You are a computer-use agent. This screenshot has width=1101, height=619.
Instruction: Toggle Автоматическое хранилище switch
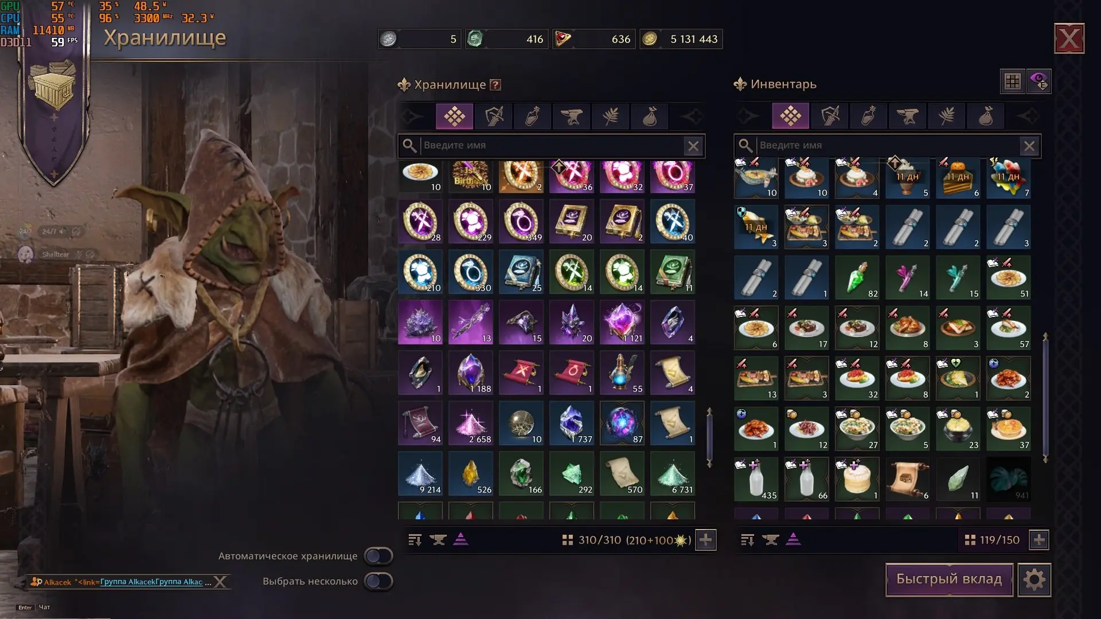pyautogui.click(x=378, y=556)
